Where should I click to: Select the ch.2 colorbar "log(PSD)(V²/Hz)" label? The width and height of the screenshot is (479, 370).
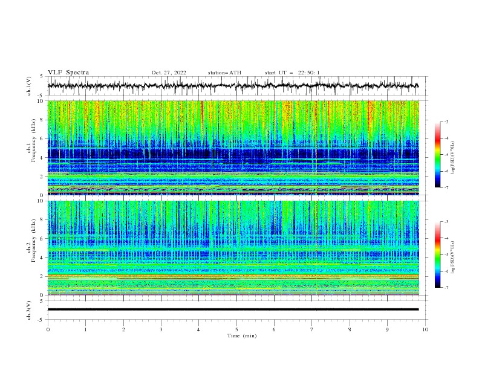[453, 258]
